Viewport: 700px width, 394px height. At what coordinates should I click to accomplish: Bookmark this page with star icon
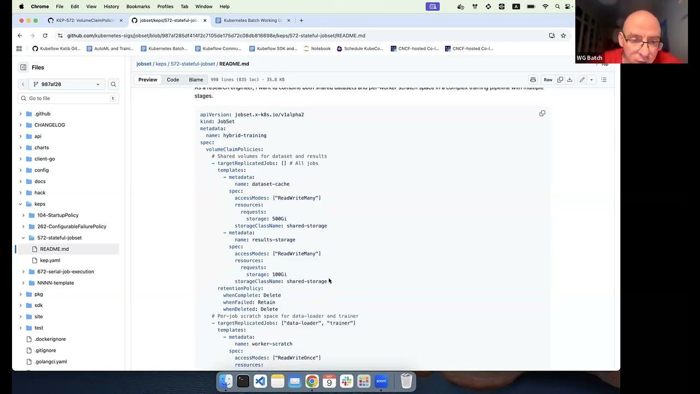click(563, 36)
